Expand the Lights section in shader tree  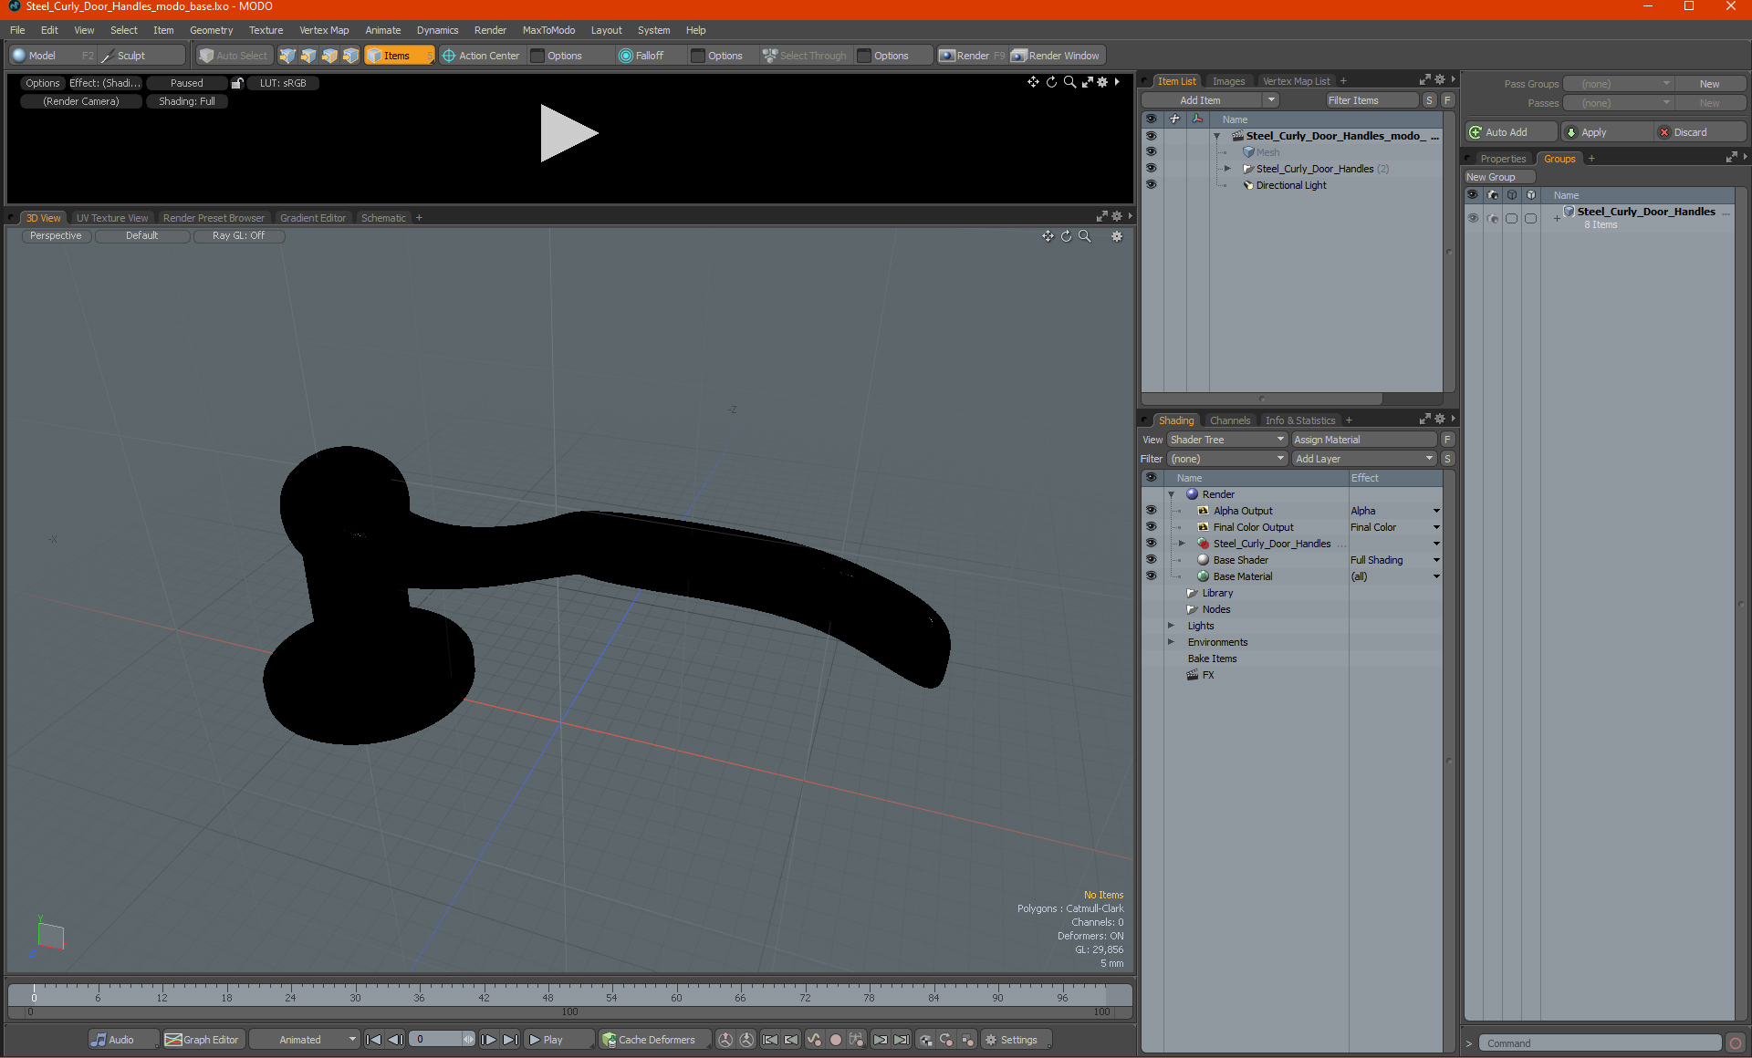coord(1172,626)
